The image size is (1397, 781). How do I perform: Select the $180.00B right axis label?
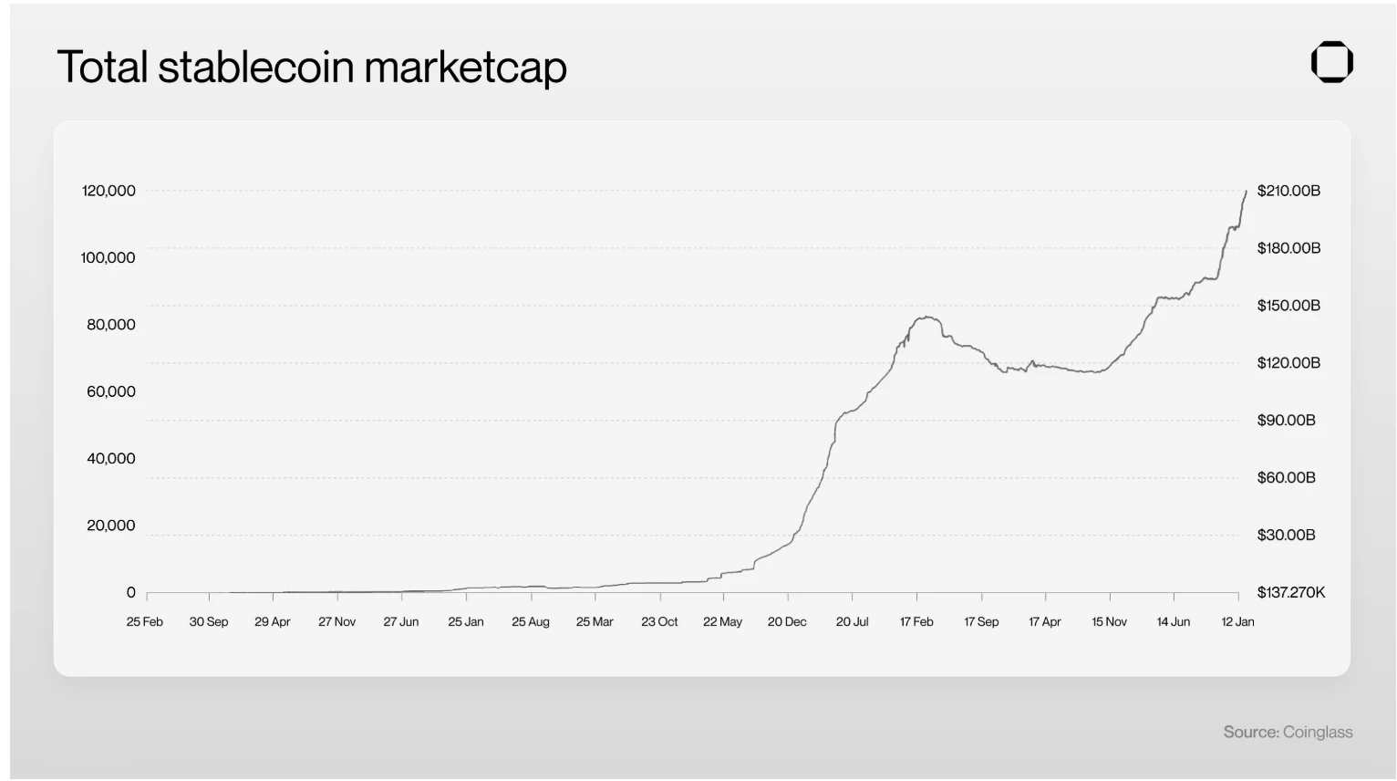(1288, 248)
